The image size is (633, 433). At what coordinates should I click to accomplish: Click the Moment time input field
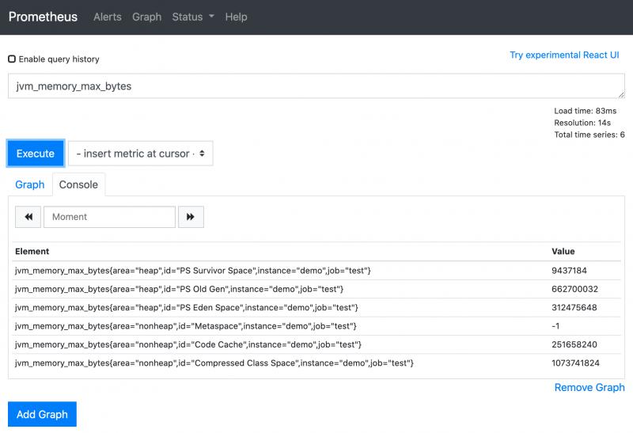(x=109, y=217)
